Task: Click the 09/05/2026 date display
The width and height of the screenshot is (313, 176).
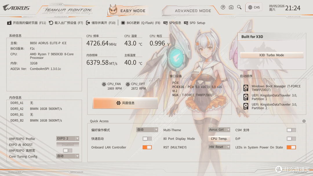Action: coord(277,6)
